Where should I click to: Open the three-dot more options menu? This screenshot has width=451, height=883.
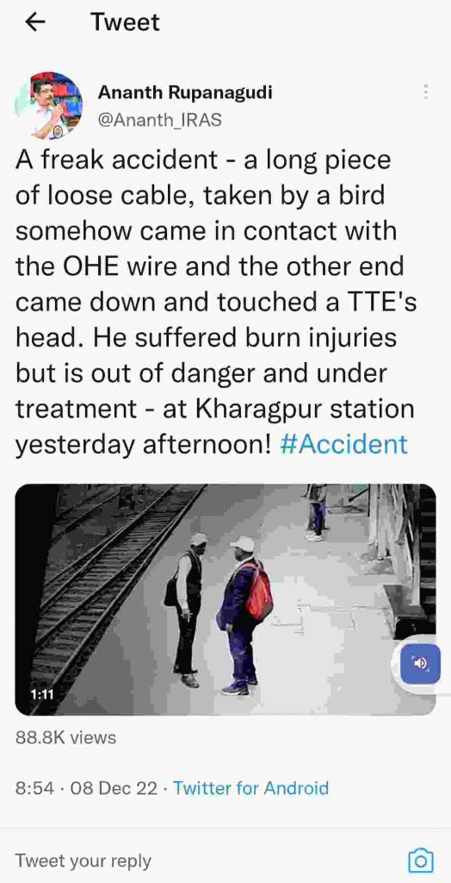click(426, 92)
